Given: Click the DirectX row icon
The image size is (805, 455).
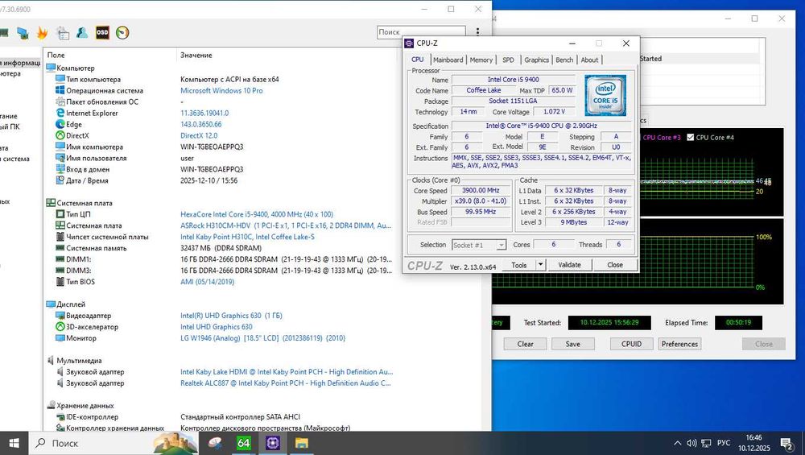Looking at the screenshot, I should pyautogui.click(x=60, y=135).
